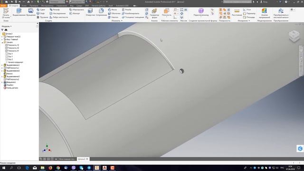Select the Отверстие (Hole) tool
Image resolution: width=304 pixels, height=171 pixels.
pyautogui.click(x=90, y=12)
